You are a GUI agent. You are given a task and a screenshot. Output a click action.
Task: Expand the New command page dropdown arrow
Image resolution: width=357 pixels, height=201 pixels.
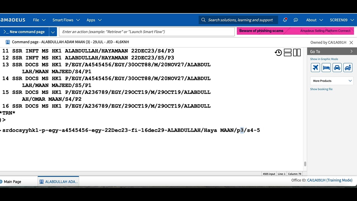pyautogui.click(x=53, y=32)
